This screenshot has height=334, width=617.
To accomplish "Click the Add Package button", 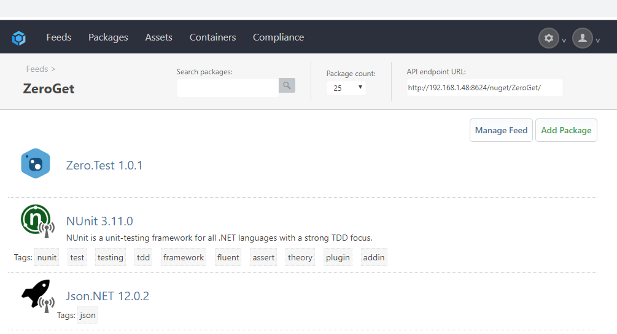I will [566, 130].
